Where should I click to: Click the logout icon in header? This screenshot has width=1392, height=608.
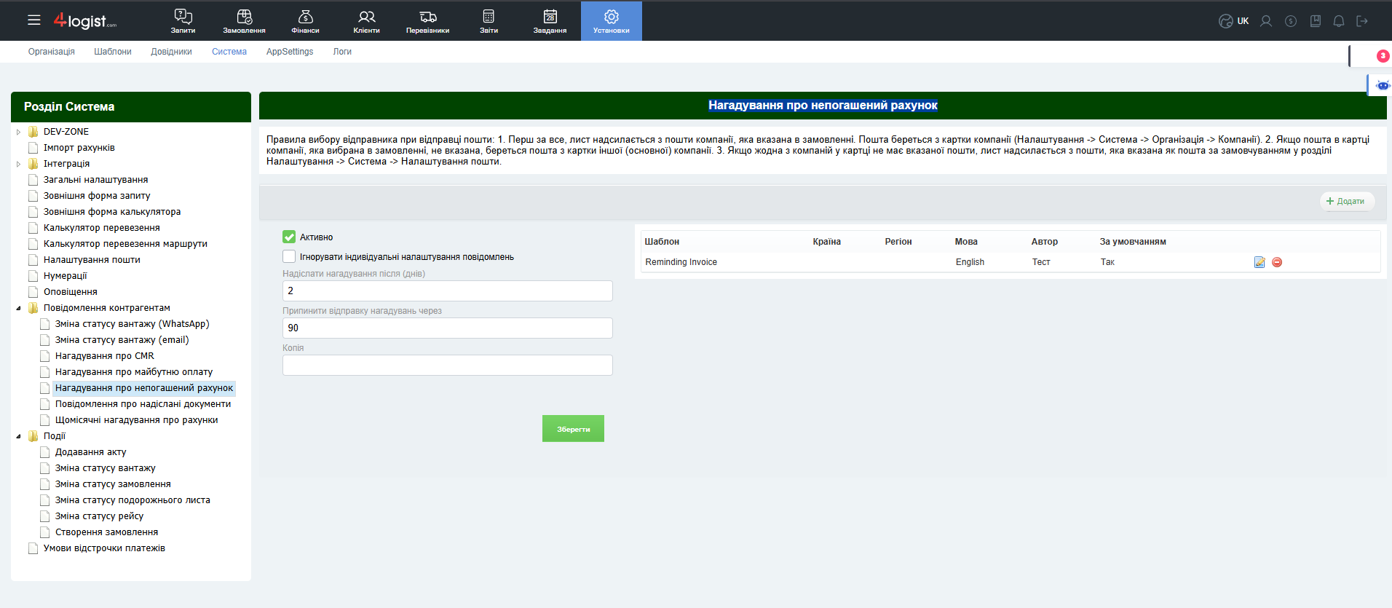1362,21
